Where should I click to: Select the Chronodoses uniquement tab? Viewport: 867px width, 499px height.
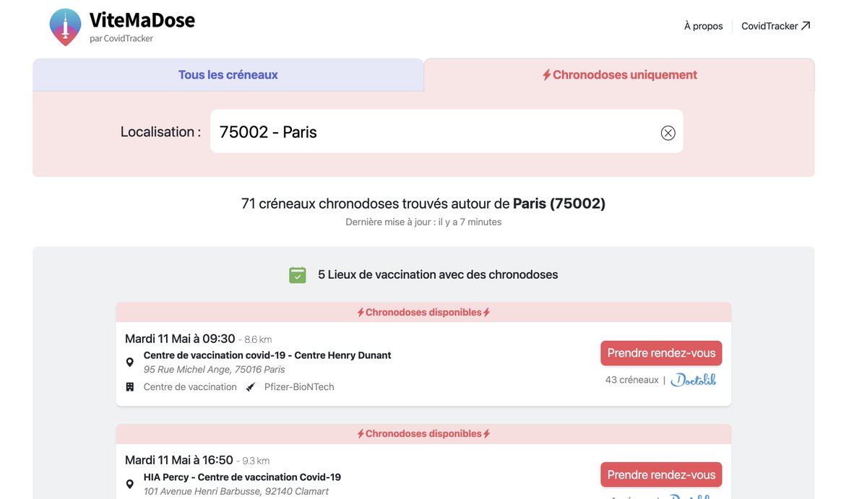point(619,75)
